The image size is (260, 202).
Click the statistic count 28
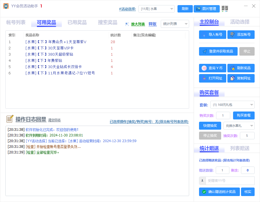113,42
